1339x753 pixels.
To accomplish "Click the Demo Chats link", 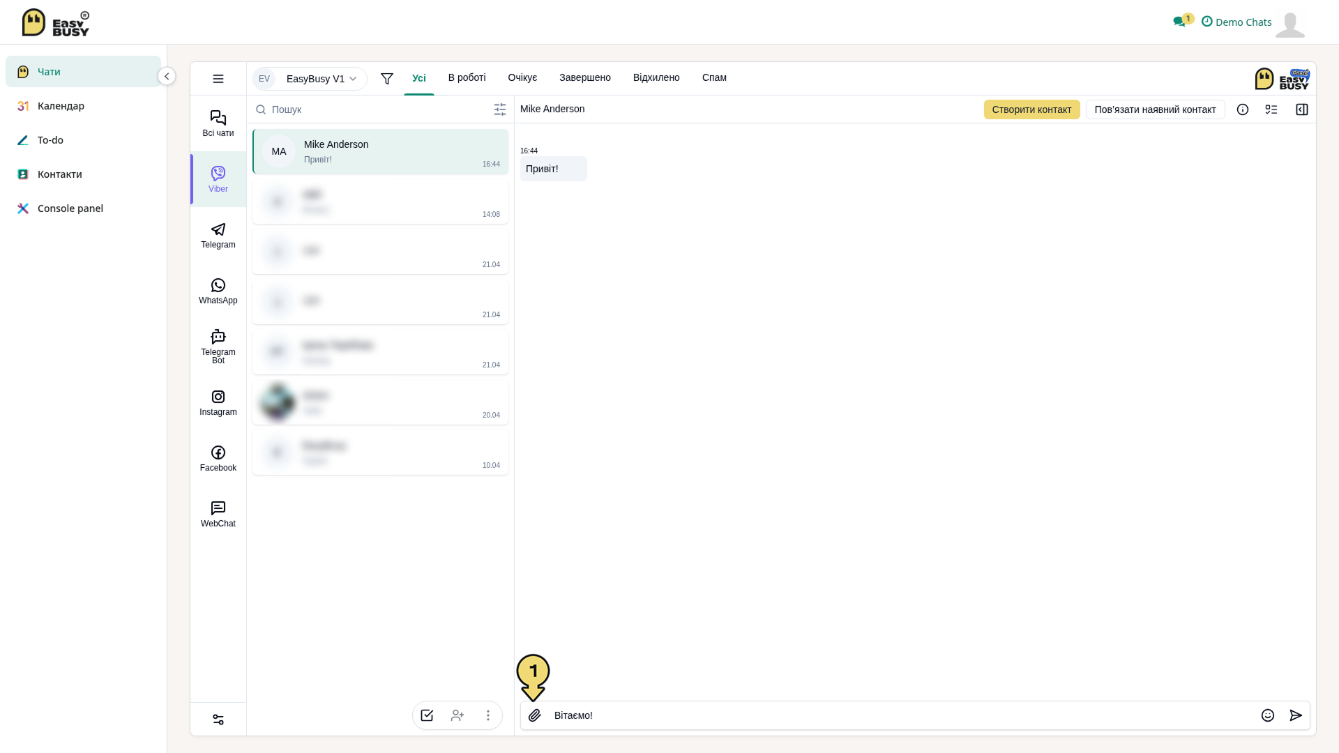I will [x=1236, y=22].
